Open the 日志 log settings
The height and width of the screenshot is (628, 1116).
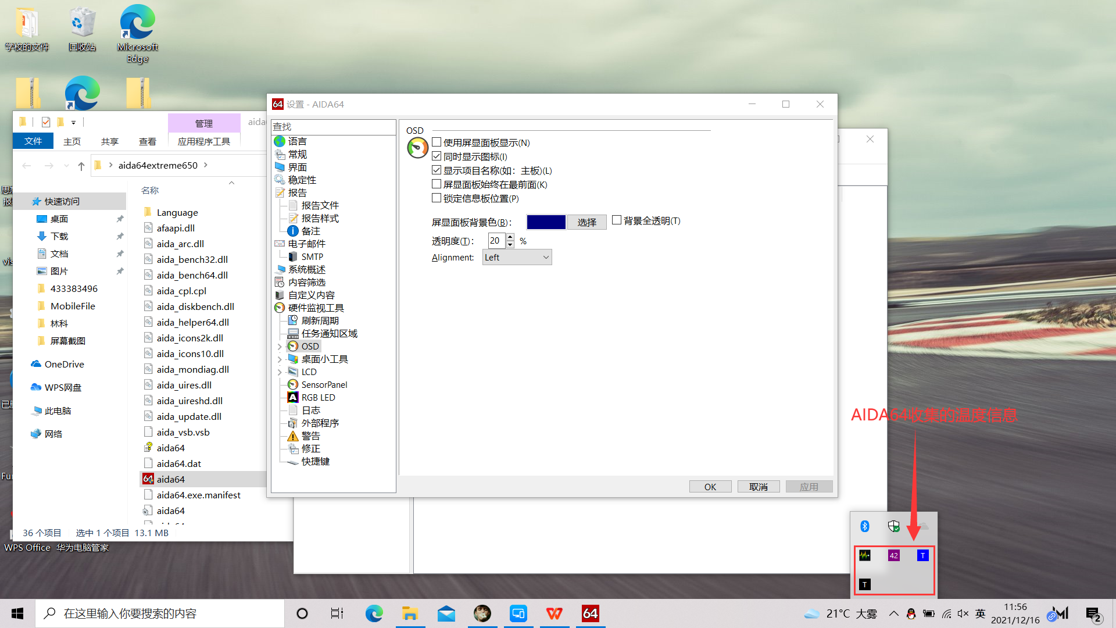(x=311, y=410)
